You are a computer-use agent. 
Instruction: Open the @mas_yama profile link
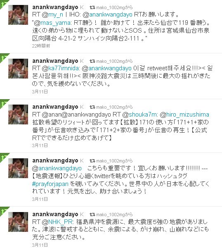click(53, 23)
